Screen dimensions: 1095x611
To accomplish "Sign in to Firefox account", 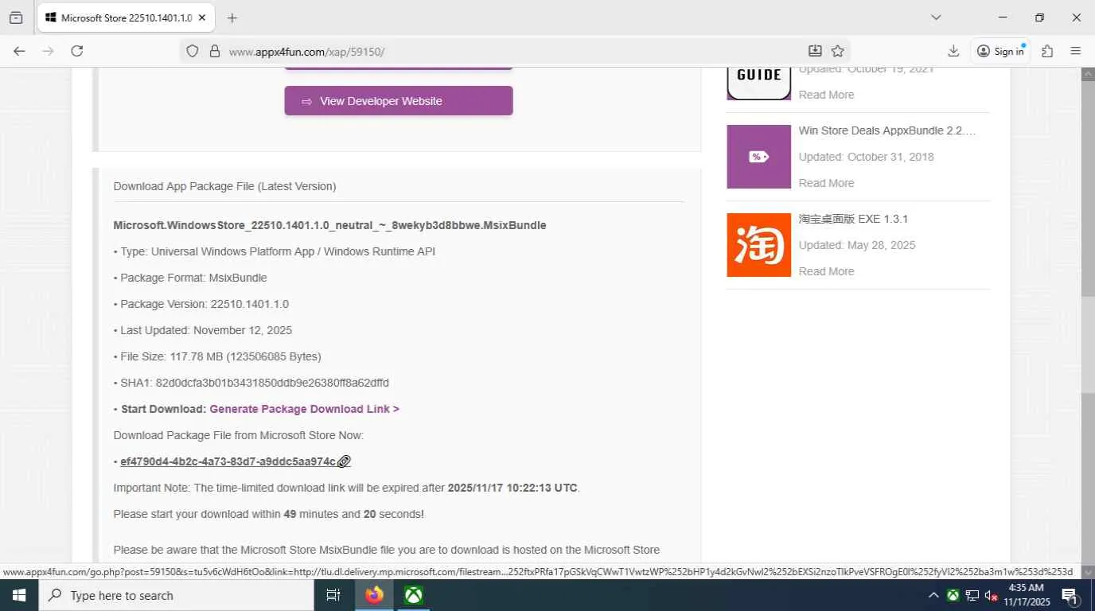I will pos(1000,51).
